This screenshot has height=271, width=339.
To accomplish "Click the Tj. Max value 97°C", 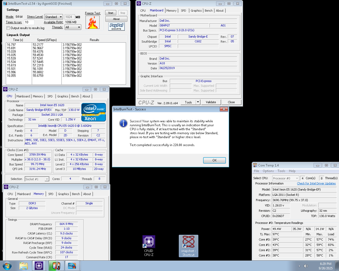I will click(287, 234).
